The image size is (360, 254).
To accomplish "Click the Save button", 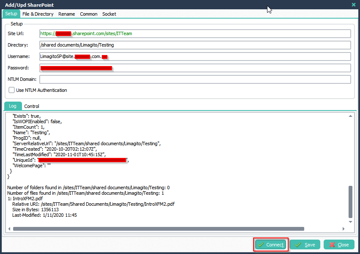I will coord(305,245).
